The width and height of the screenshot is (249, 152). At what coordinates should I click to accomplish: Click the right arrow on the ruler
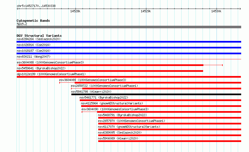240,9
